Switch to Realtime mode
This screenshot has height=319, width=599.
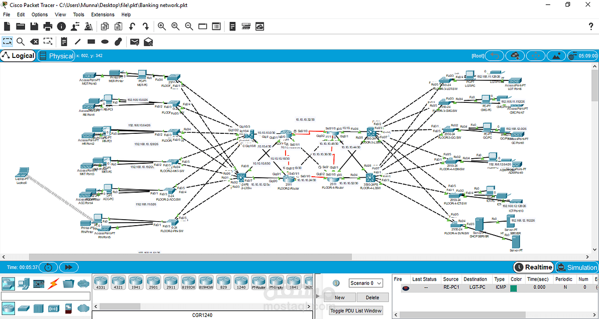tap(533, 267)
